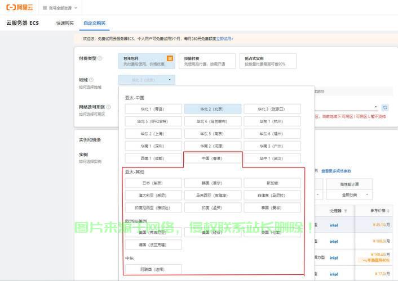Pick 华东2（上海） region option
Viewport: 398px width, 281px height.
click(x=153, y=134)
